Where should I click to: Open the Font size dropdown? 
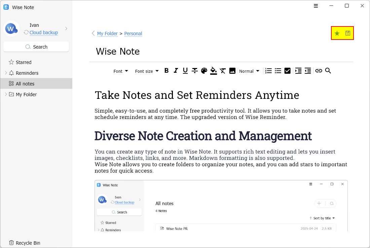coord(147,71)
